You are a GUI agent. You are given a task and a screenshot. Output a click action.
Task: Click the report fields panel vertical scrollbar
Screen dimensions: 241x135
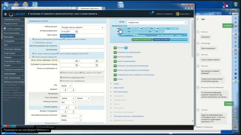pyautogui.click(x=192, y=40)
